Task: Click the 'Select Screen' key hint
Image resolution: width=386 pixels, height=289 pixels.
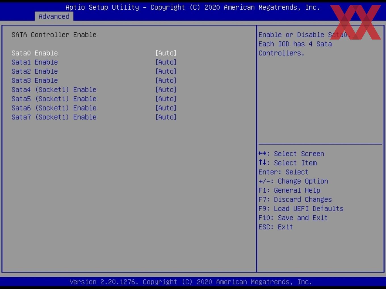Action: (291, 154)
